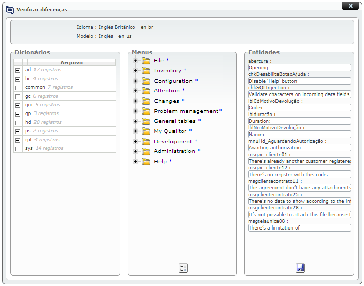Click the msgclientecontrato25 translation field
The height and width of the screenshot is (286, 364).
coord(300,201)
